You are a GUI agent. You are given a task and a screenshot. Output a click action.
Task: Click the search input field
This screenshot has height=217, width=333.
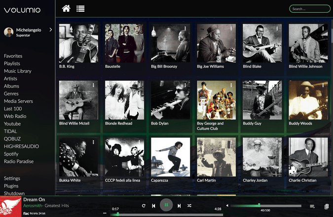click(309, 9)
